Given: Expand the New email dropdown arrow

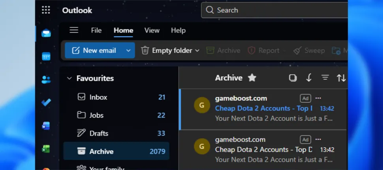Looking at the screenshot, I should click(x=128, y=50).
